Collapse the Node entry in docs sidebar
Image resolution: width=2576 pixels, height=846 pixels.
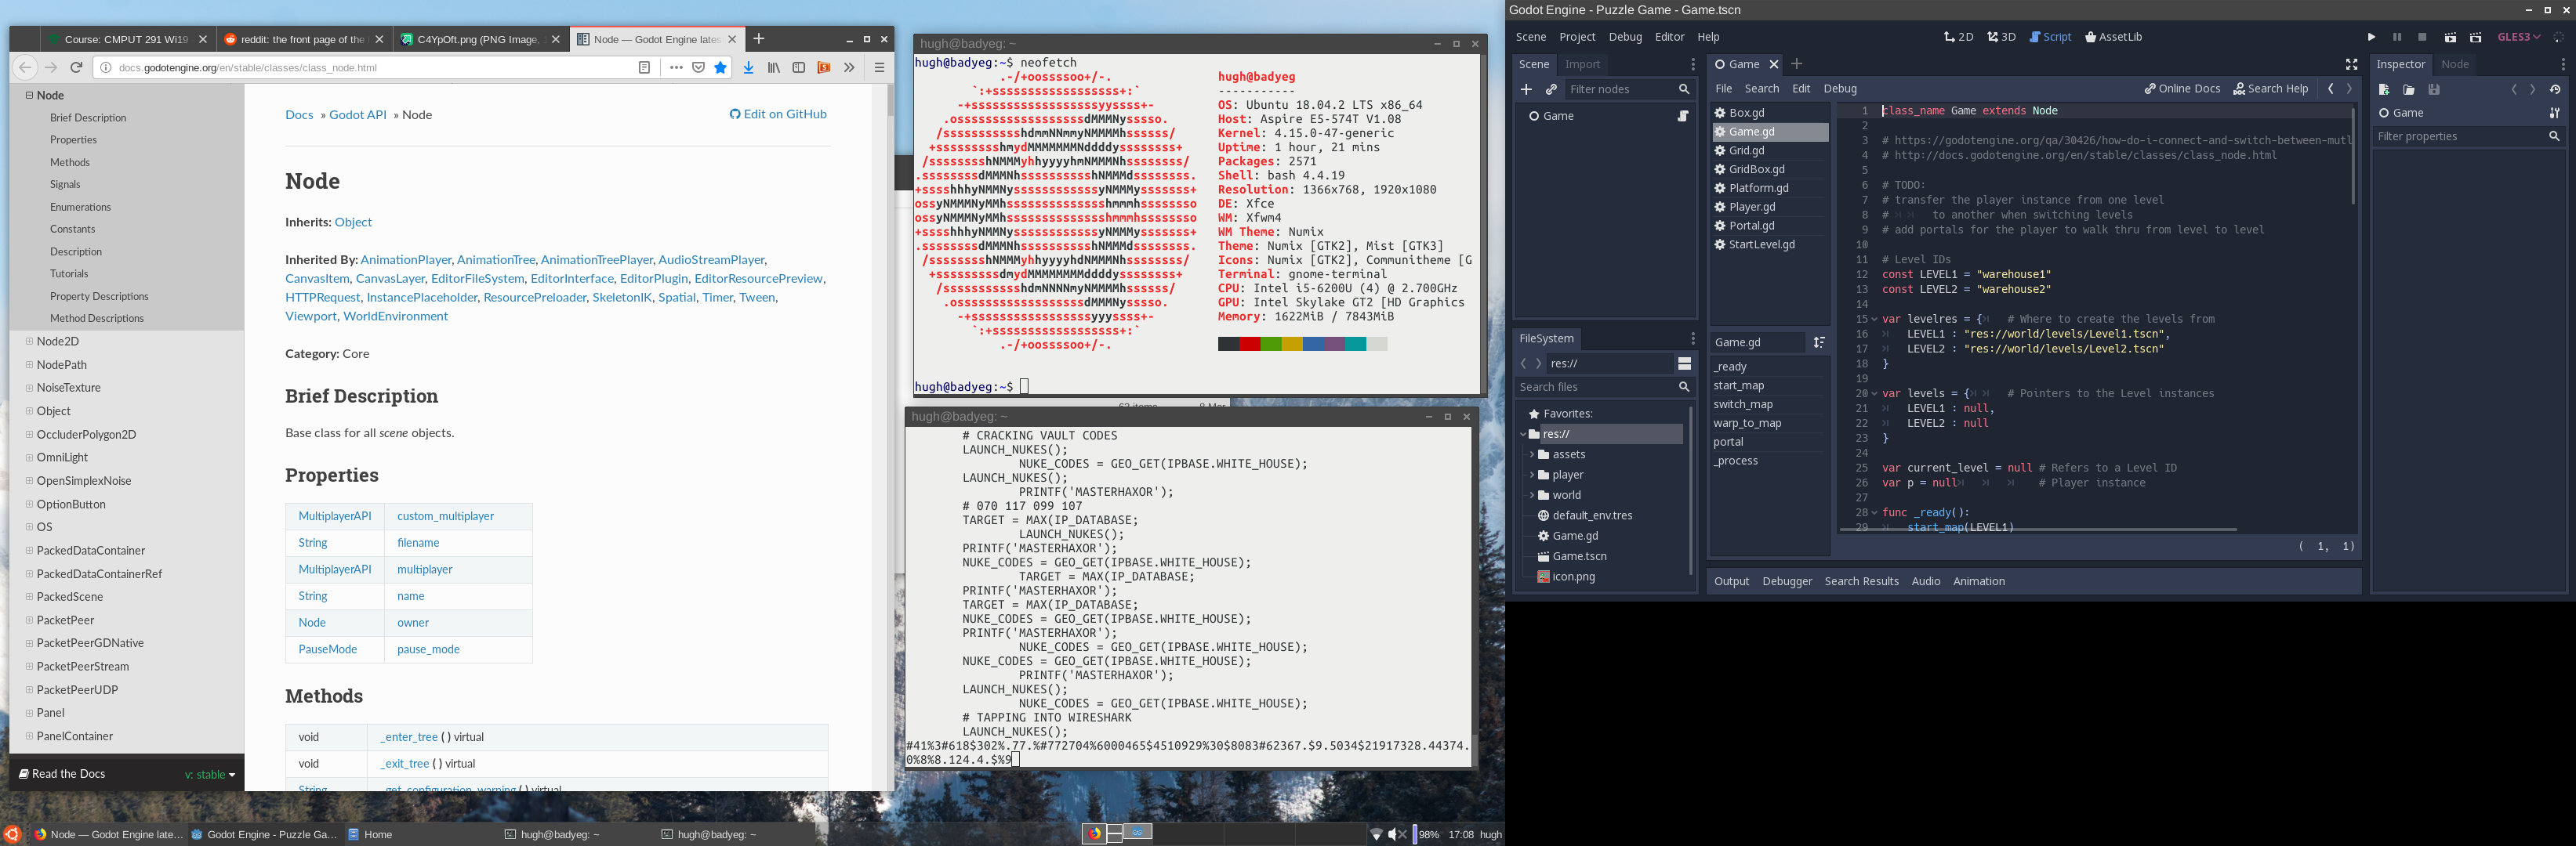click(29, 95)
